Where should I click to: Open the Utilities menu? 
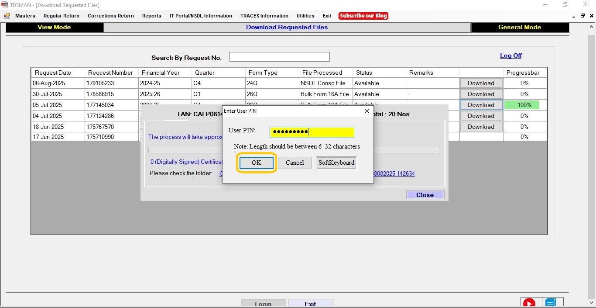click(x=305, y=16)
